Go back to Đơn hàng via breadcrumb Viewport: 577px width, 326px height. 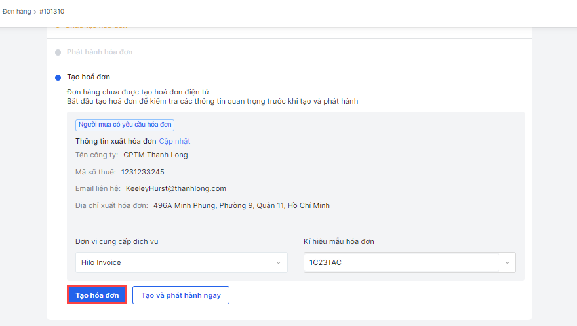(16, 12)
